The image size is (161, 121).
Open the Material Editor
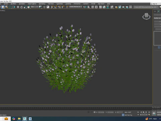[x=112, y=7]
